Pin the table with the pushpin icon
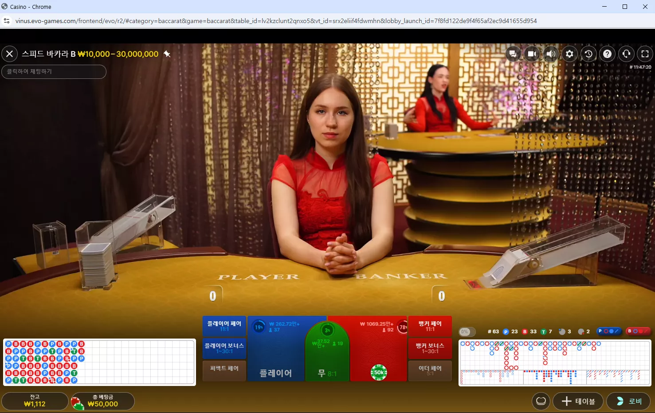This screenshot has width=655, height=413. pos(167,54)
